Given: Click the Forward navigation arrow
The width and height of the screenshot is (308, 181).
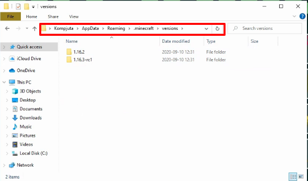Looking at the screenshot, I should [x=18, y=28].
